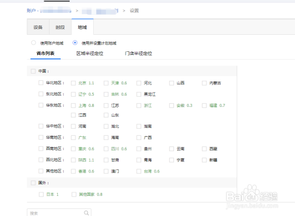
Task: Tick the 福建 checkbox
Action: click(204, 106)
